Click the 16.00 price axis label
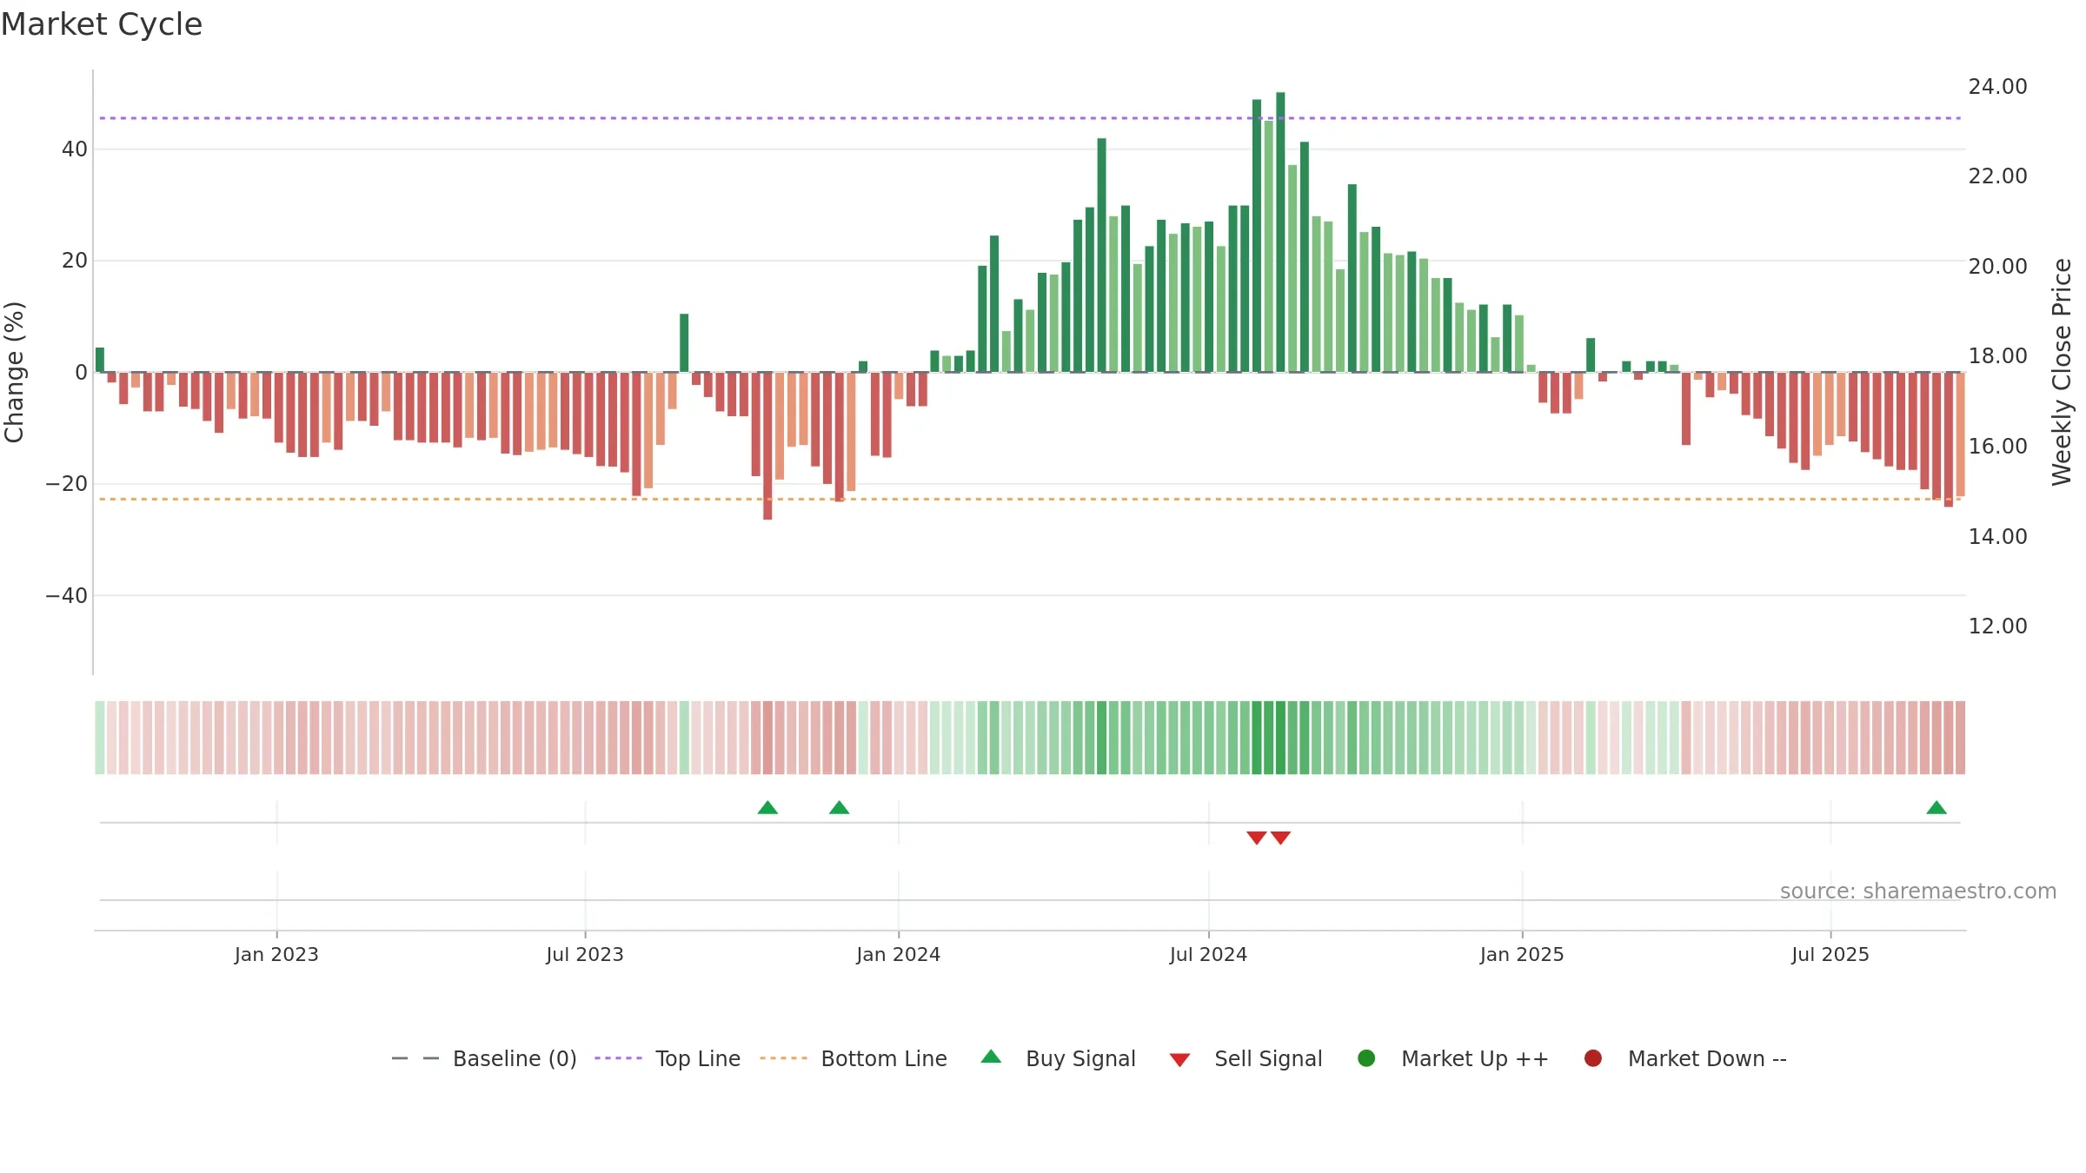The width and height of the screenshot is (2086, 1173). (x=1997, y=447)
